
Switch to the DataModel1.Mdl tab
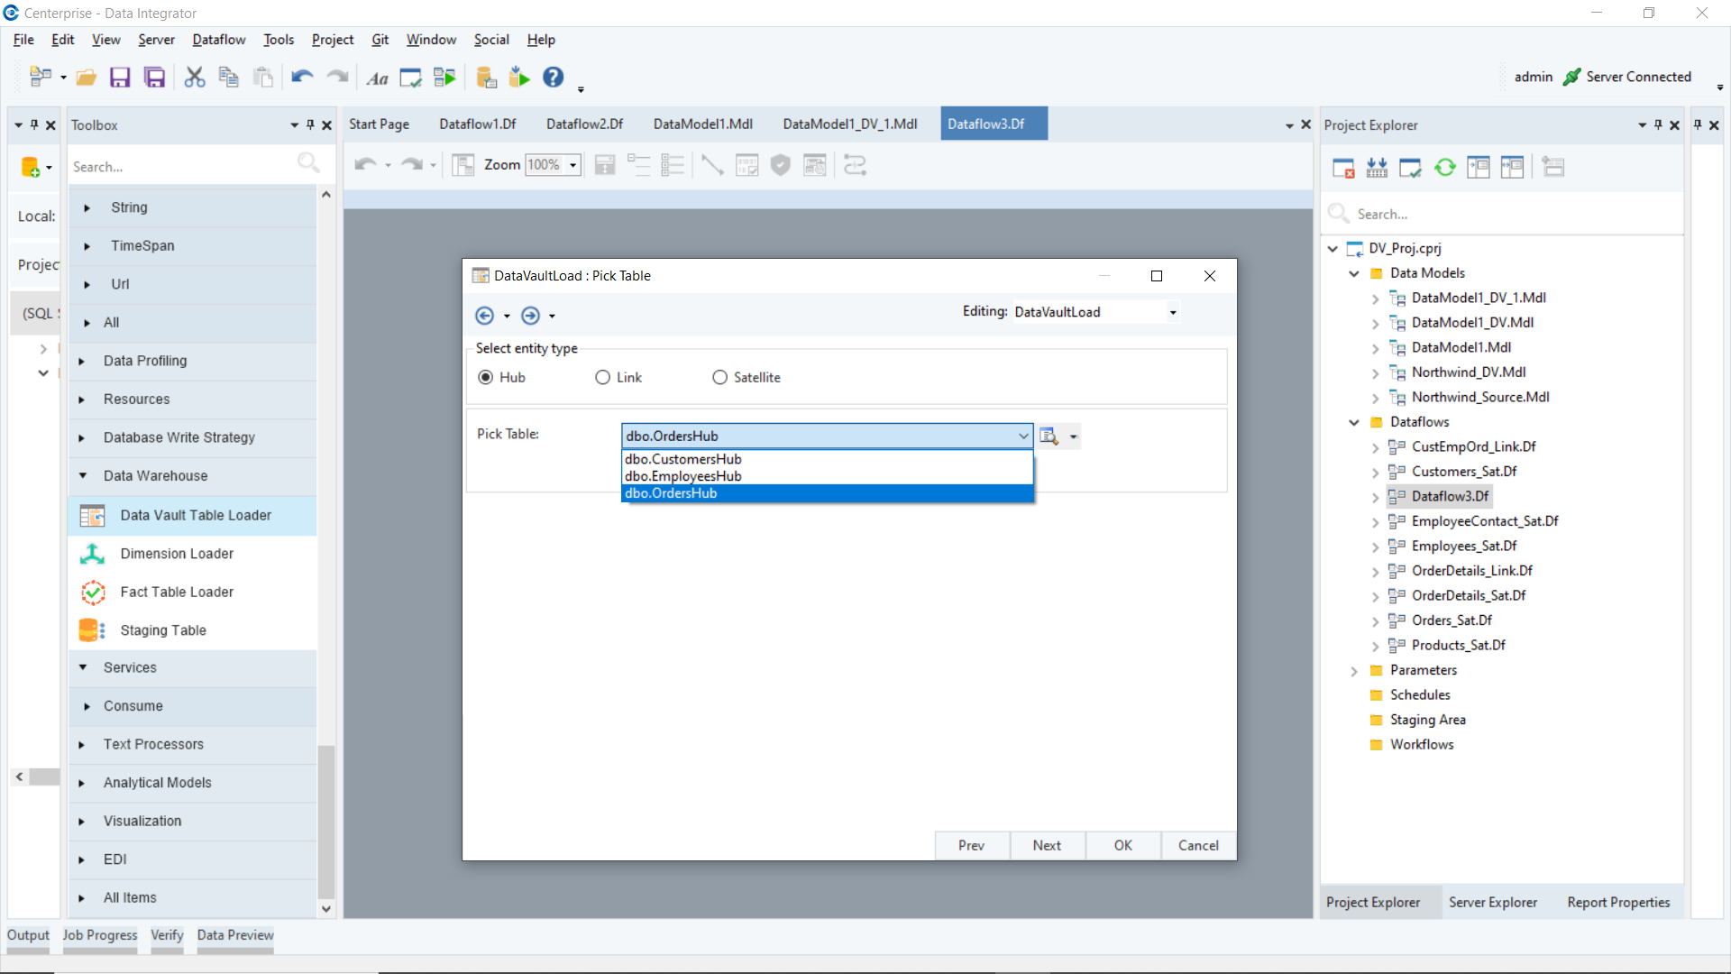pyautogui.click(x=702, y=124)
